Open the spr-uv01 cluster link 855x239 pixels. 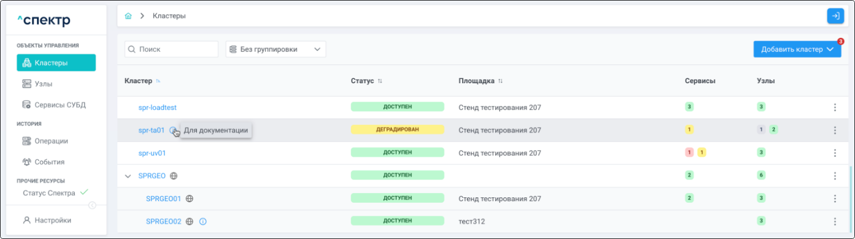(152, 153)
